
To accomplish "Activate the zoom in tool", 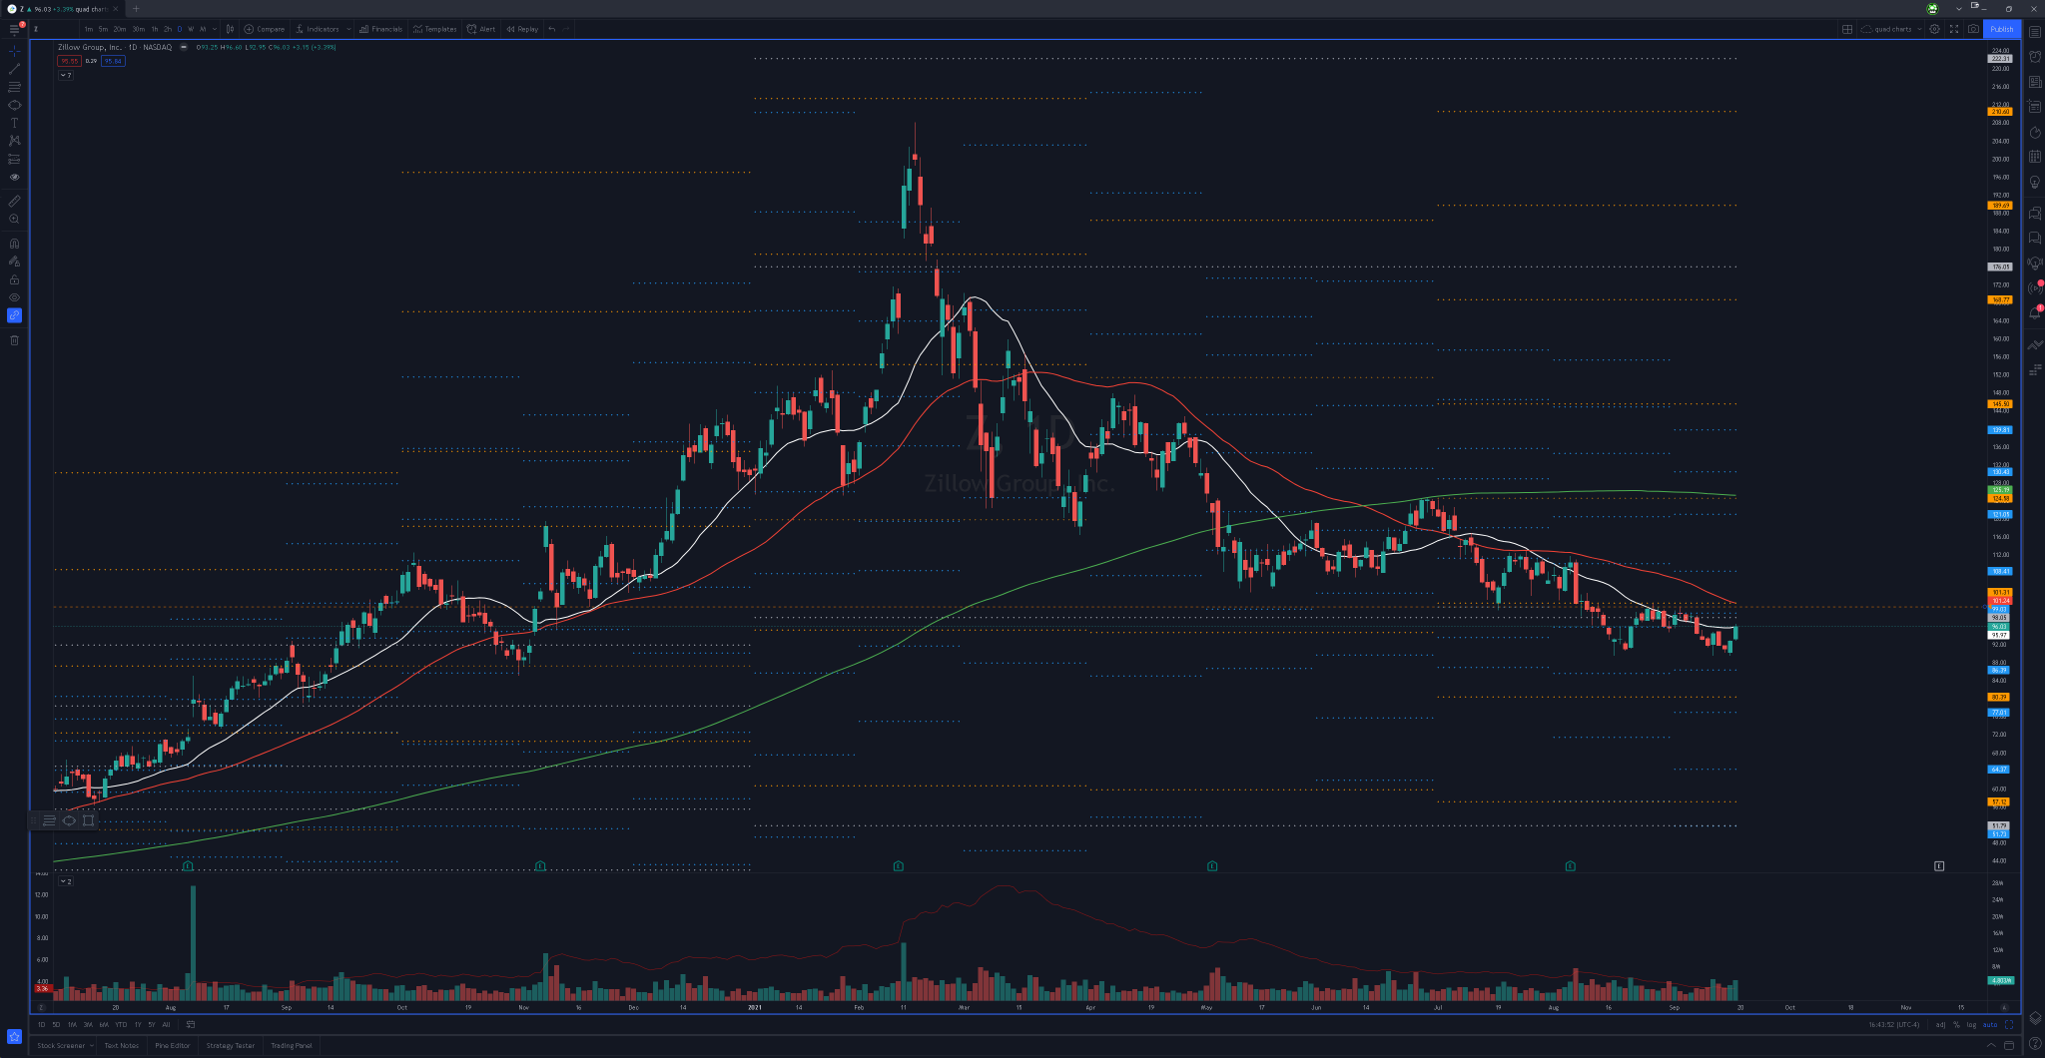I will (x=14, y=219).
